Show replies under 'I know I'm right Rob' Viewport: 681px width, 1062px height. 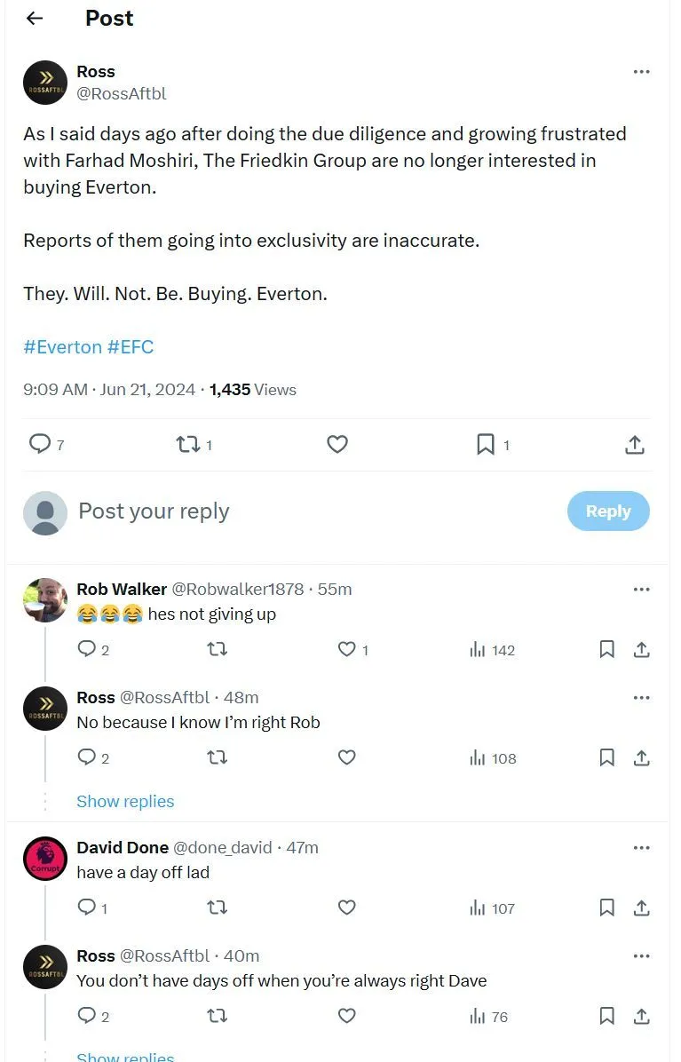pos(125,801)
